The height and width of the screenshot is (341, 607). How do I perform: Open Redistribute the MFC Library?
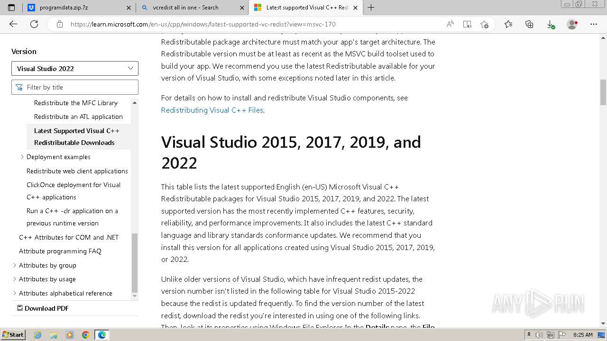pos(76,103)
